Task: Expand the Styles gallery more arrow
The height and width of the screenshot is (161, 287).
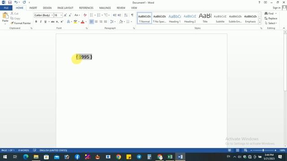Action: tap(260, 22)
